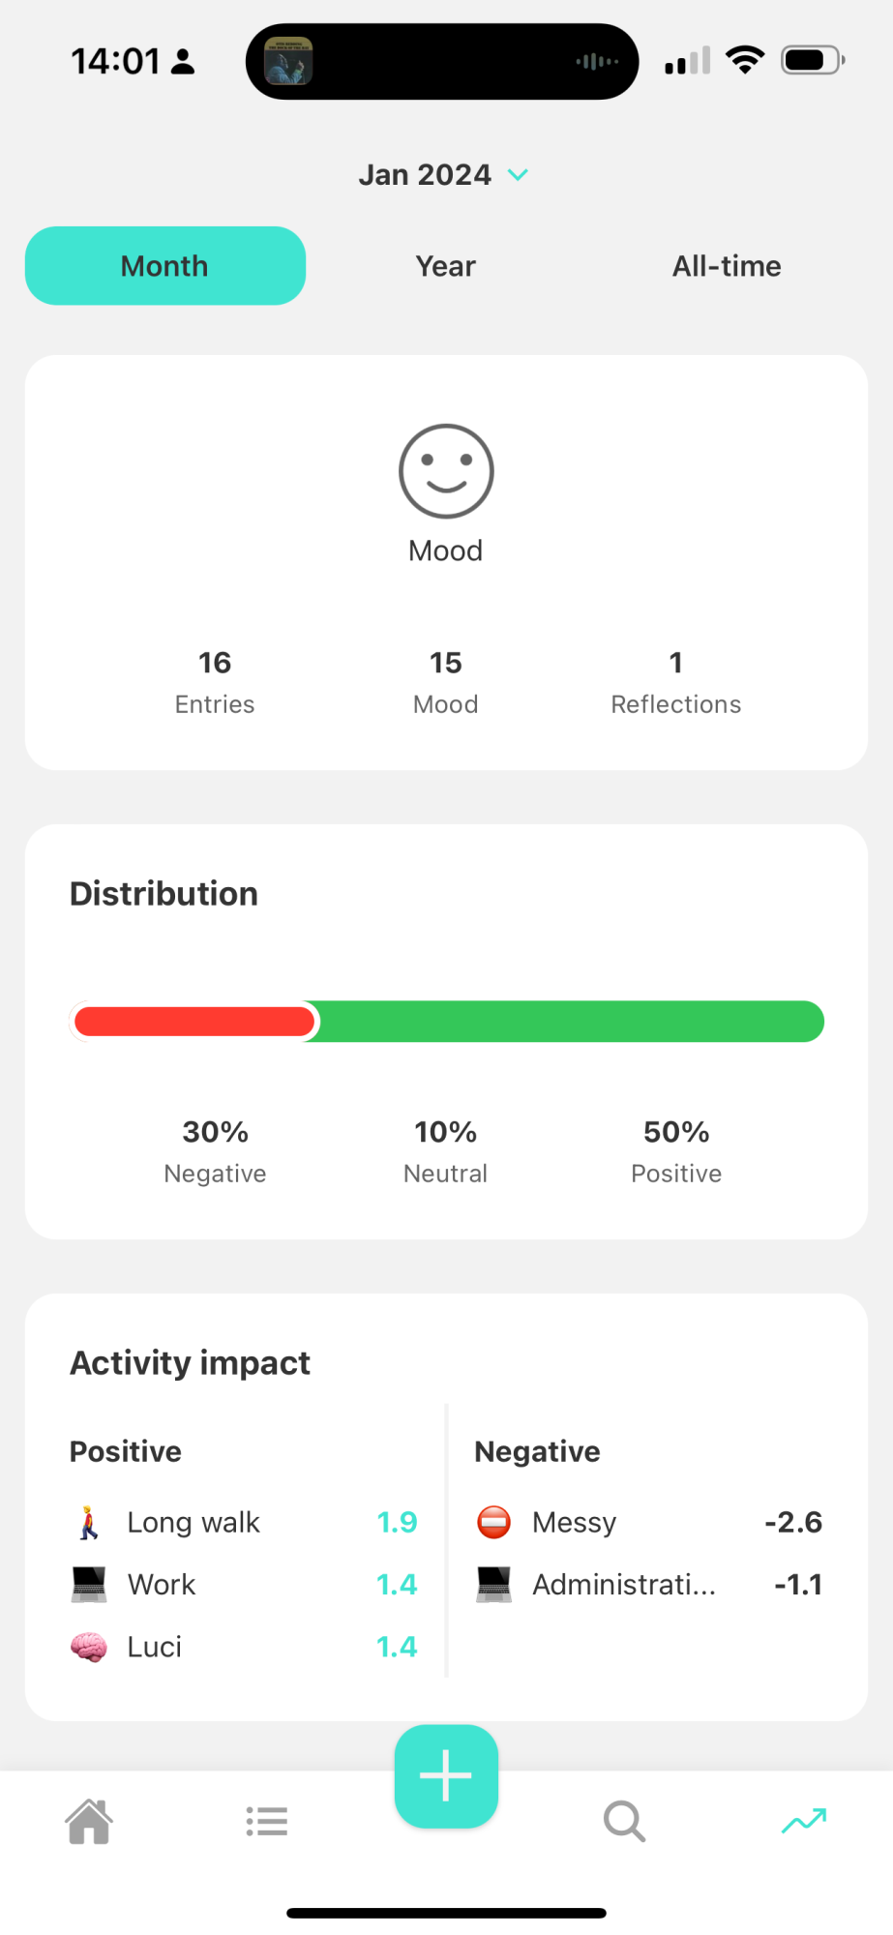The height and width of the screenshot is (1935, 893).
Task: Tap the brain icon beside Luci
Action: point(89,1647)
